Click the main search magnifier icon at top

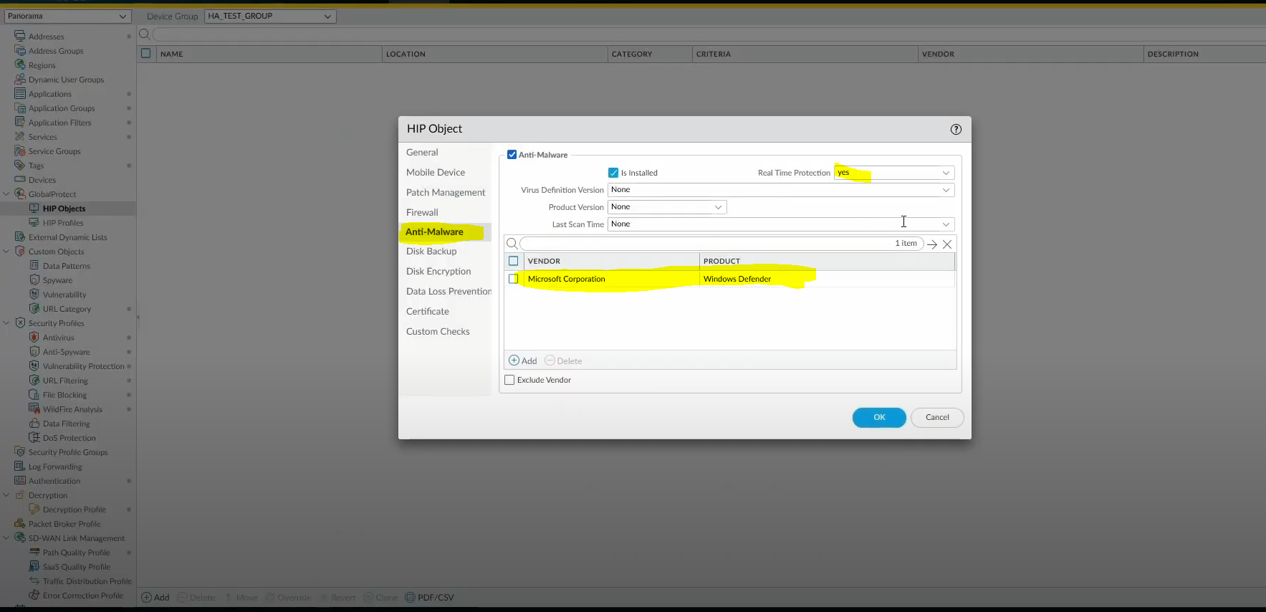[144, 34]
